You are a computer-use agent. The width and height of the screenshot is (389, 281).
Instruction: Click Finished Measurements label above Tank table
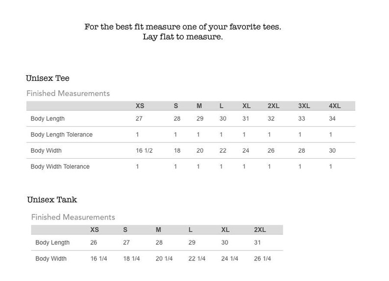pyautogui.click(x=73, y=217)
